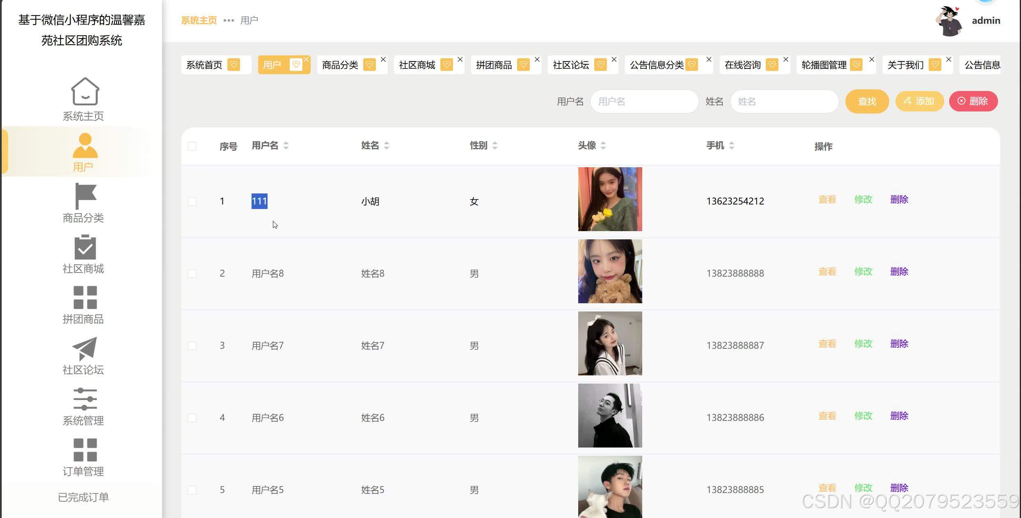Viewport: 1021px width, 518px height.
Task: Sort by 手机 column sort arrows
Action: point(731,145)
